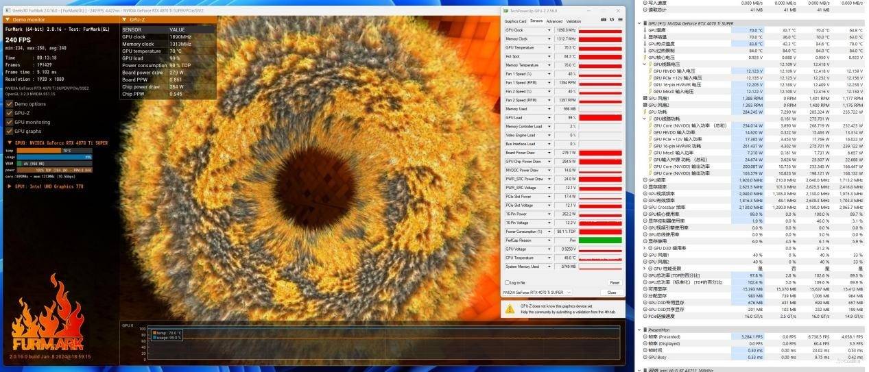Uncheck the Demo options checkbox
The height and width of the screenshot is (372, 869).
[9, 104]
